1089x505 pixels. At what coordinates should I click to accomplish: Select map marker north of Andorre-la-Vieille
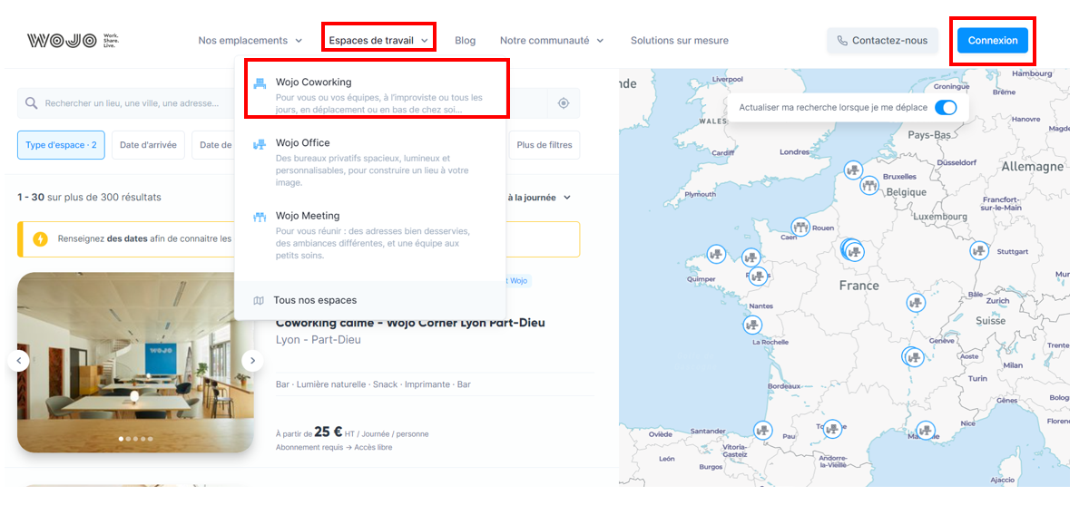(x=832, y=427)
